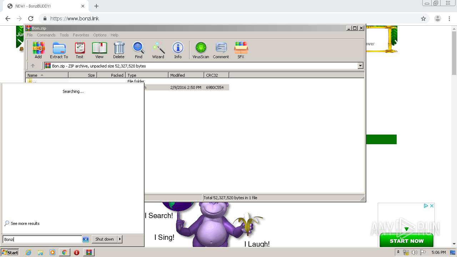Click the Shut down button
Screen dimensions: 457x257
coord(105,239)
